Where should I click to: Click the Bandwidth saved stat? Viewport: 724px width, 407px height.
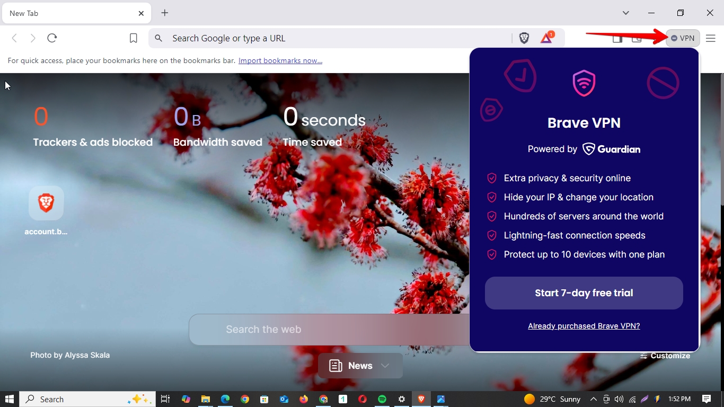coord(218,127)
